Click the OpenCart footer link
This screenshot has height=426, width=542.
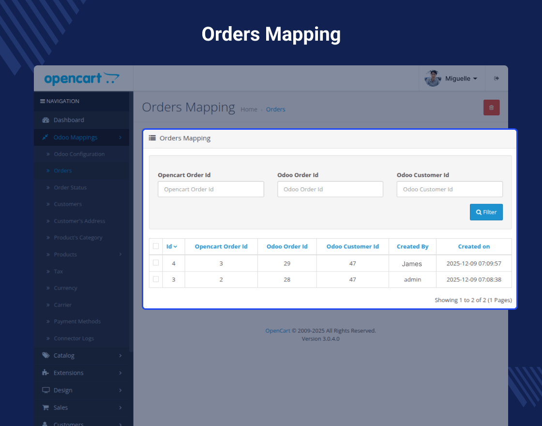(x=278, y=331)
